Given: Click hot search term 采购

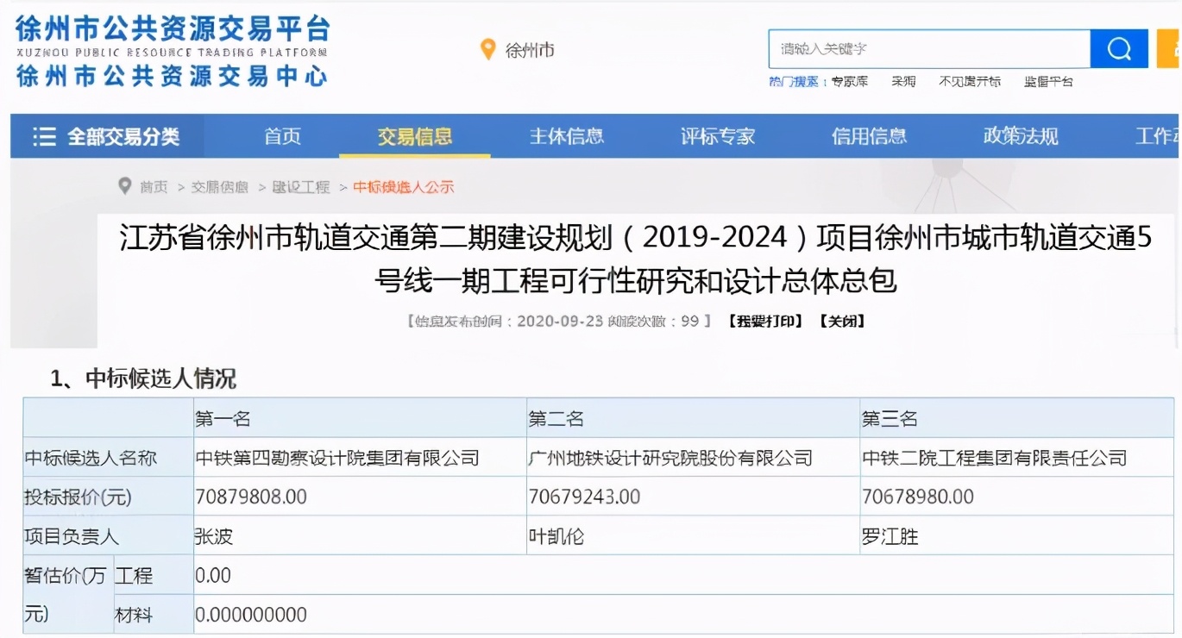Looking at the screenshot, I should pos(903,82).
